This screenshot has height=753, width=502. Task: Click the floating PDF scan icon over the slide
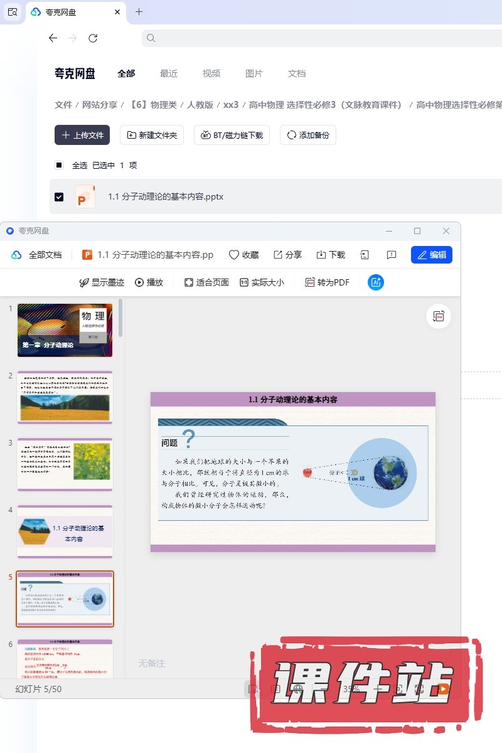pyautogui.click(x=438, y=316)
